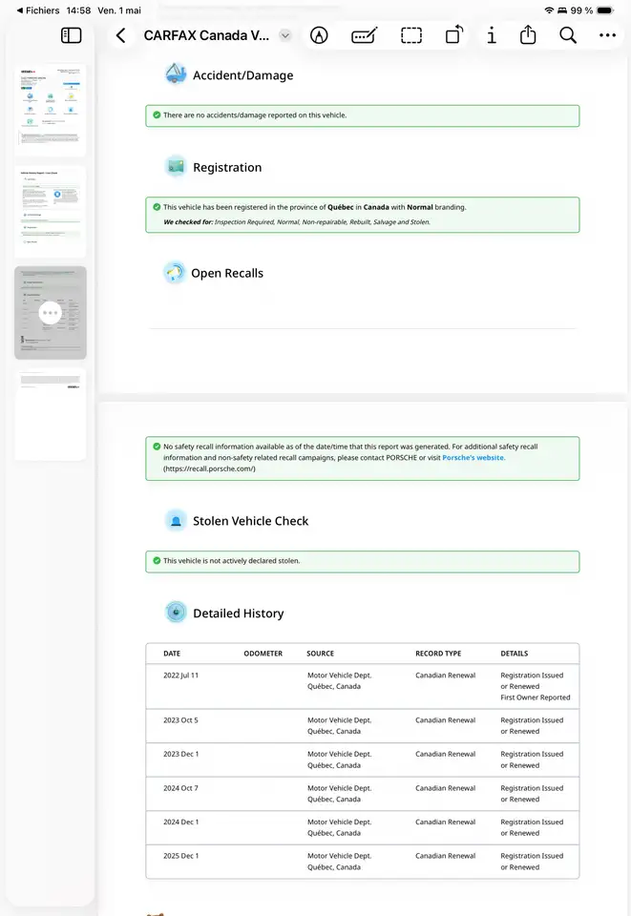Viewport: 631px width, 916px height.
Task: Show document info
Action: click(492, 35)
